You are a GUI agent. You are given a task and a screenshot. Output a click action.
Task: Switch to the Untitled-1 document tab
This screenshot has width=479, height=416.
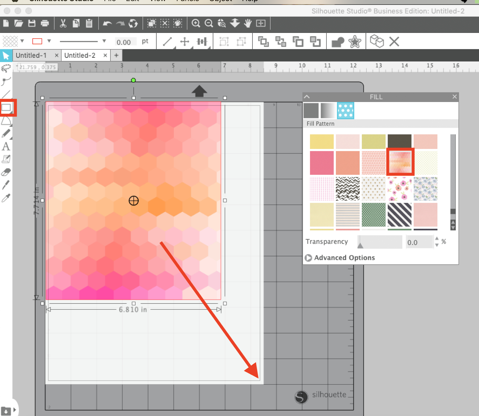[31, 55]
